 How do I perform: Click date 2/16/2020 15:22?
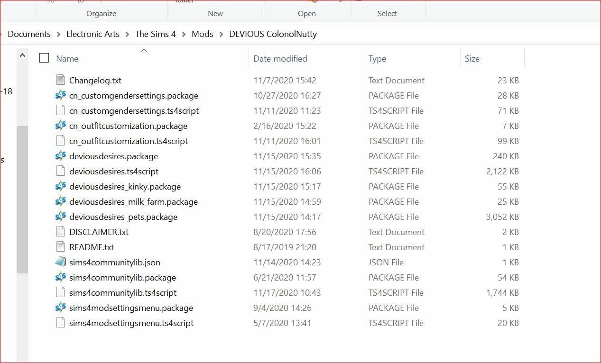tap(285, 126)
